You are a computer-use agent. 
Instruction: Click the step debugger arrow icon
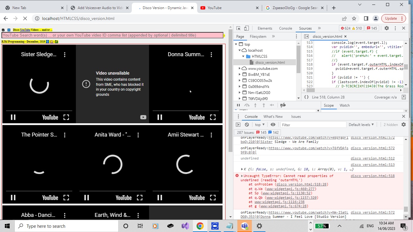272,105
